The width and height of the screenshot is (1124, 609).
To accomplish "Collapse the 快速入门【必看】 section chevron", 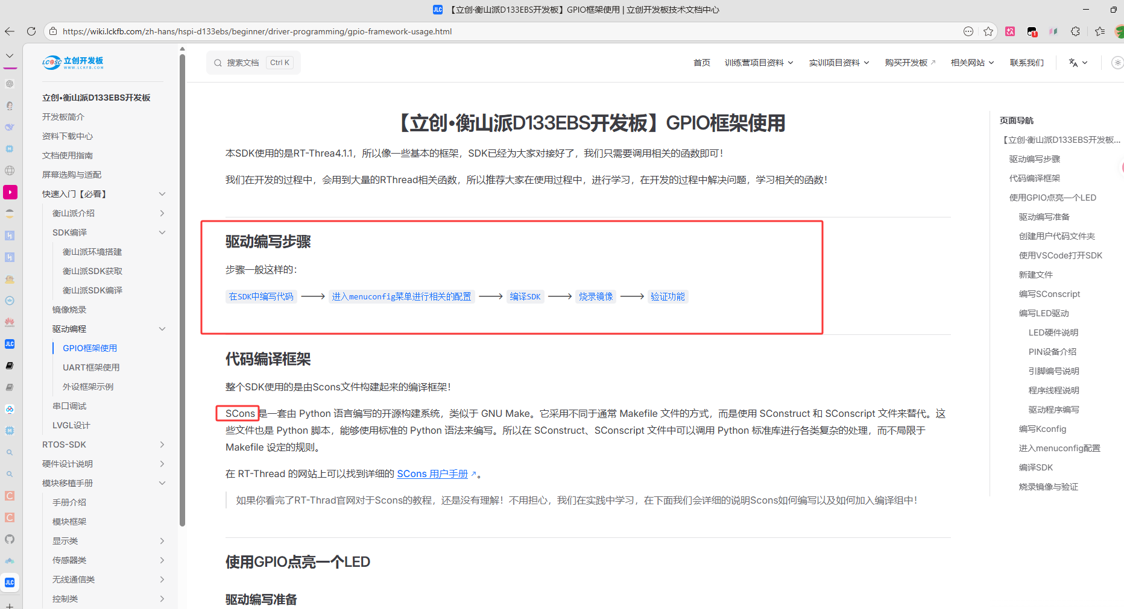I will [x=162, y=194].
